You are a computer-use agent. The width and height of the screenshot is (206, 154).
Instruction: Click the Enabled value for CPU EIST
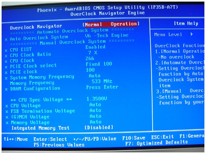pos(95,47)
